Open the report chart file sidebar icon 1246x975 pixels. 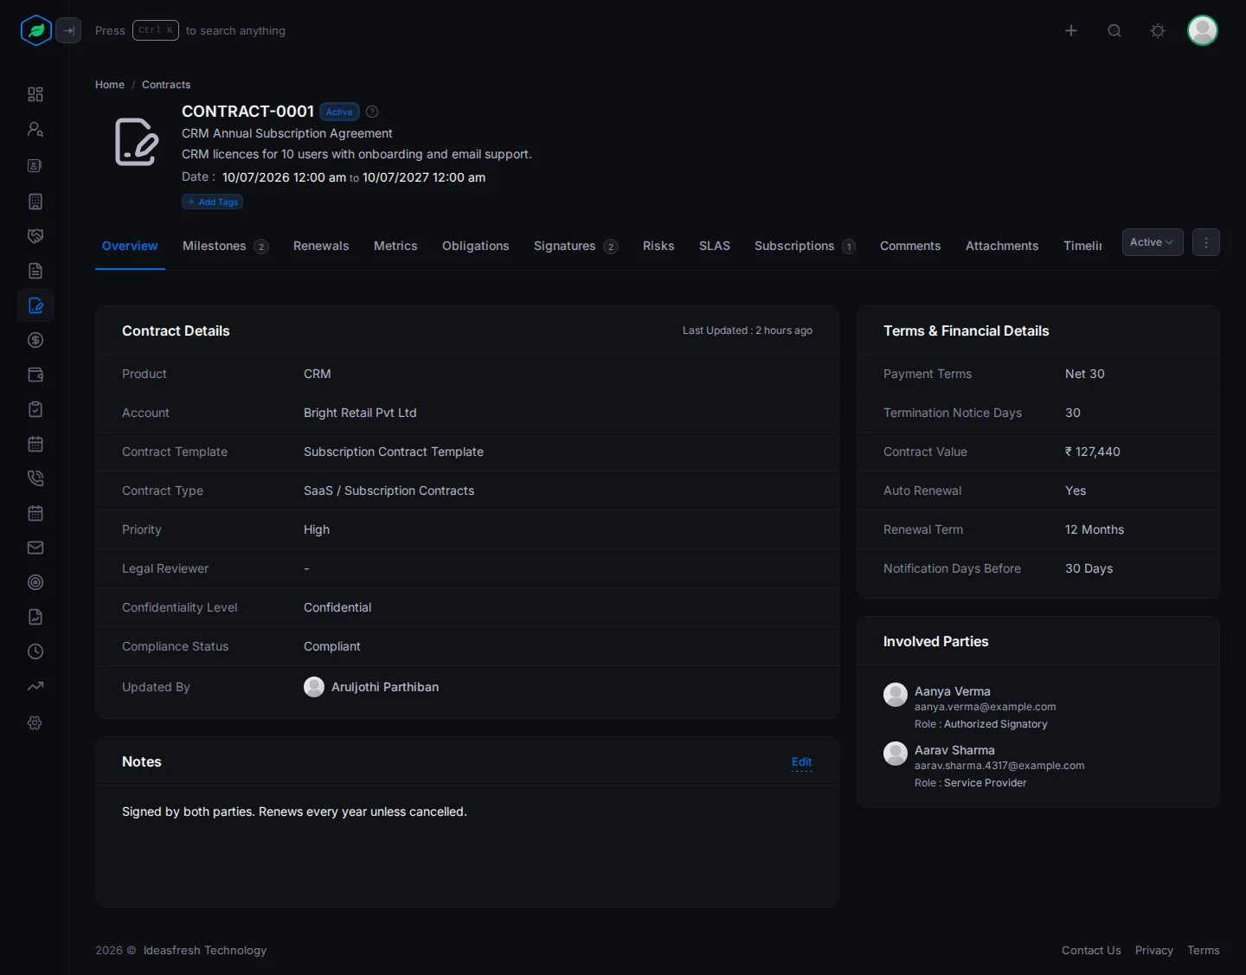pos(35,617)
